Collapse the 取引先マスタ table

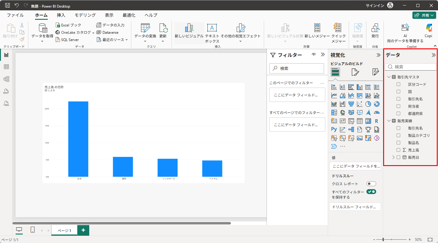pos(389,77)
